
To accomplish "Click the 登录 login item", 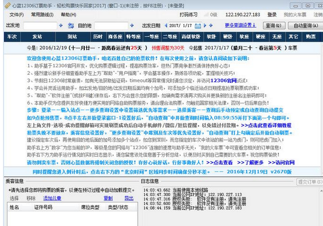I will [272, 14].
